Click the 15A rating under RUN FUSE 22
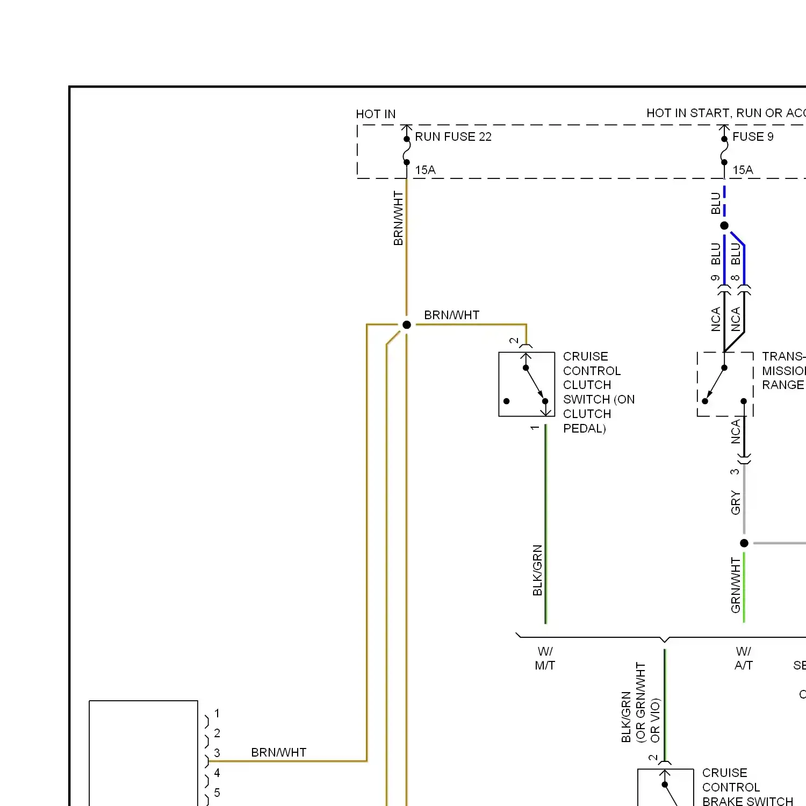The height and width of the screenshot is (806, 806). pyautogui.click(x=425, y=170)
